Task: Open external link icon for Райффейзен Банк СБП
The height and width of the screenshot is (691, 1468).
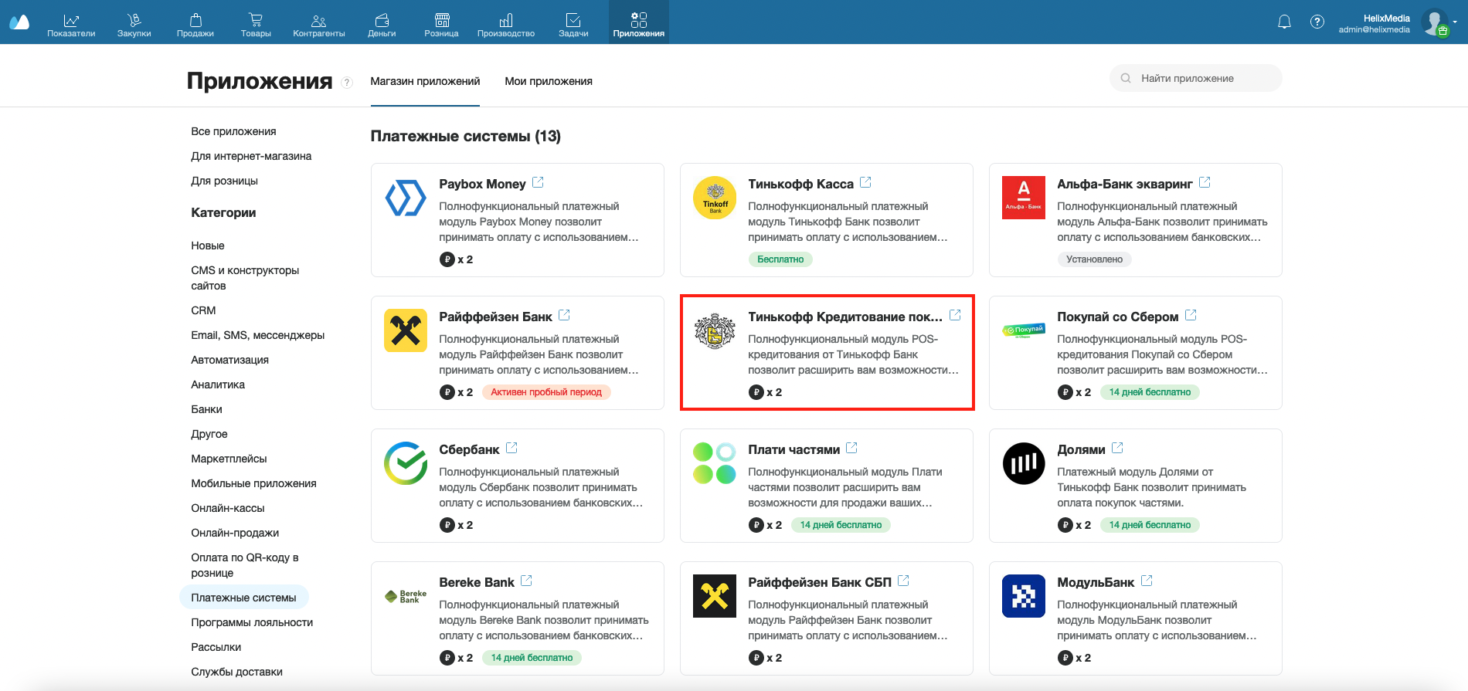Action: click(x=903, y=581)
